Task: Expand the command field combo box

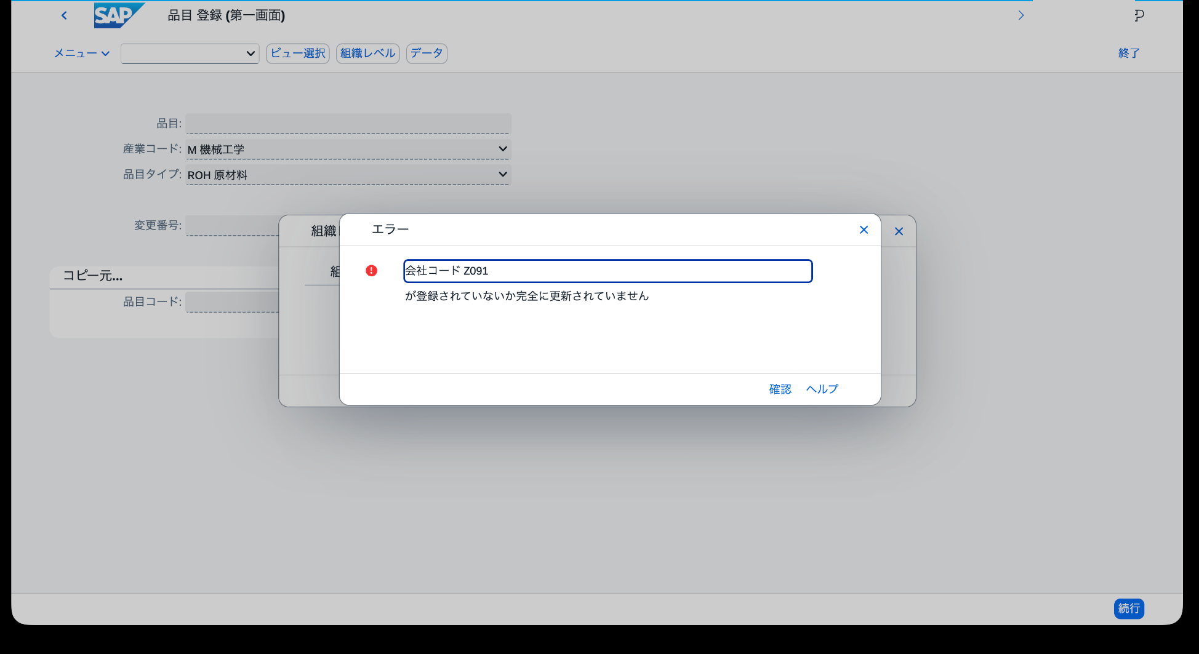Action: coord(251,54)
